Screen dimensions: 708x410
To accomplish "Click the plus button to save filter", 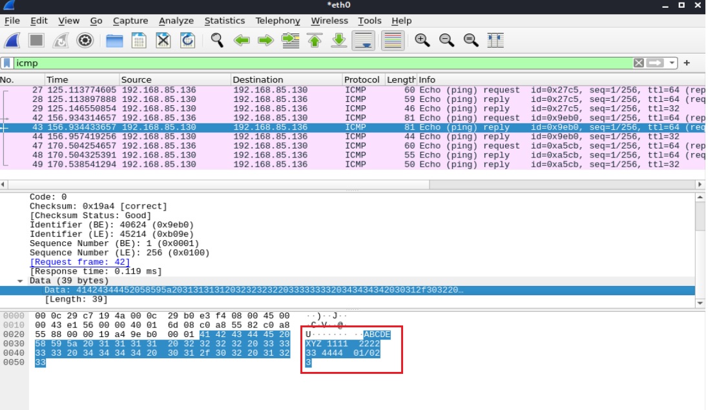I will point(687,63).
